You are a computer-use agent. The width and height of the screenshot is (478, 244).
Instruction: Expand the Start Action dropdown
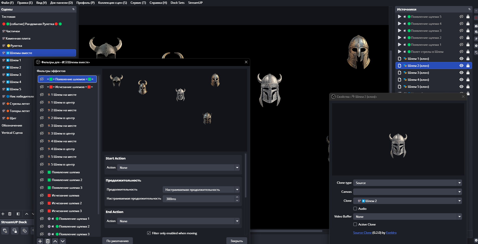point(178,167)
